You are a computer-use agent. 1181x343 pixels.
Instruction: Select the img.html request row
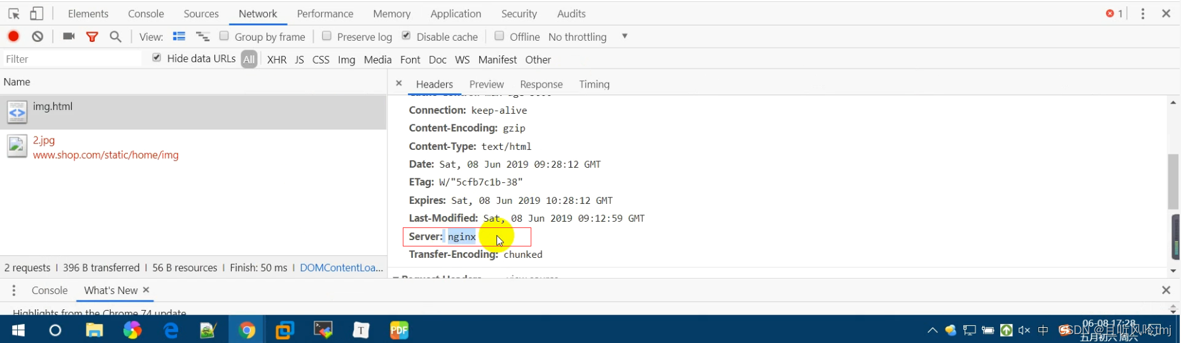(193, 112)
